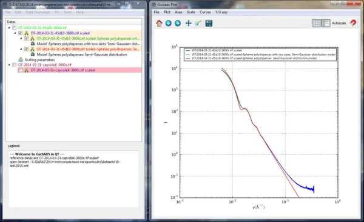
Task: Save the plot using floppy disk icon
Action: point(209,23)
